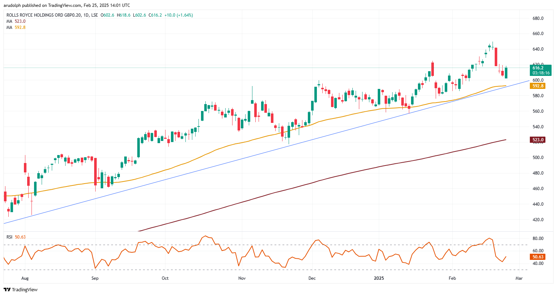The width and height of the screenshot is (557, 296).
Task: Click the Sep label on the time axis
Action: click(x=95, y=278)
